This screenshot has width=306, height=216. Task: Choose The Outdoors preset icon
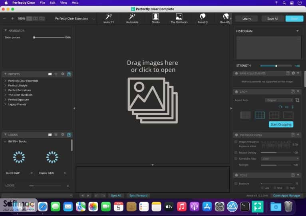[x=179, y=18]
